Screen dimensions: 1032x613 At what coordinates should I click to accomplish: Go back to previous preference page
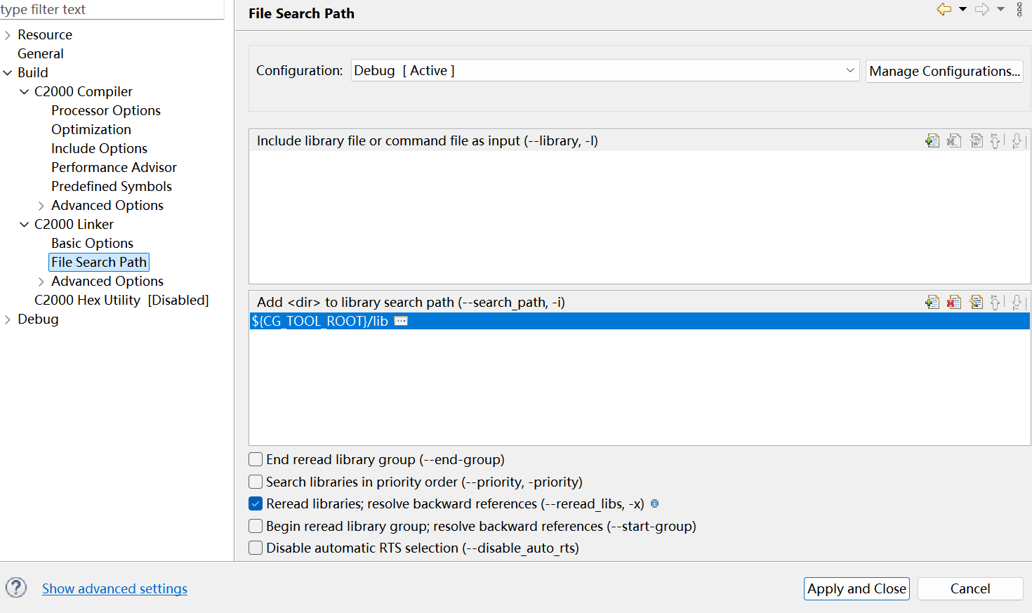944,9
